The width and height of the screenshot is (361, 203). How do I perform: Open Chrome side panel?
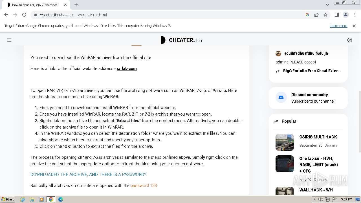[336, 15]
